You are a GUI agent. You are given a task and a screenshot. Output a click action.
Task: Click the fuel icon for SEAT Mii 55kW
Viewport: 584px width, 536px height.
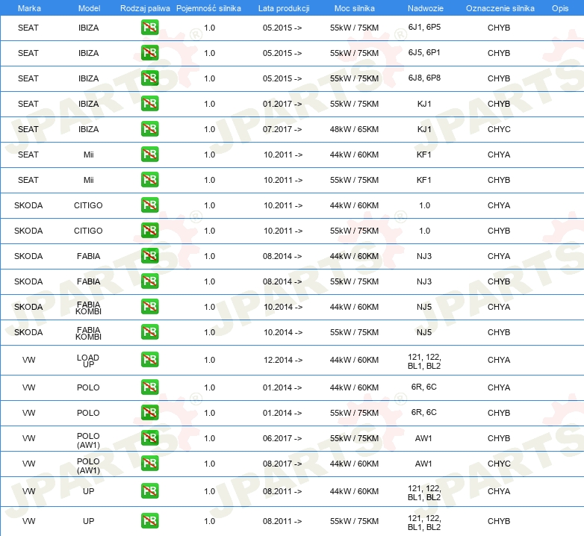click(149, 180)
